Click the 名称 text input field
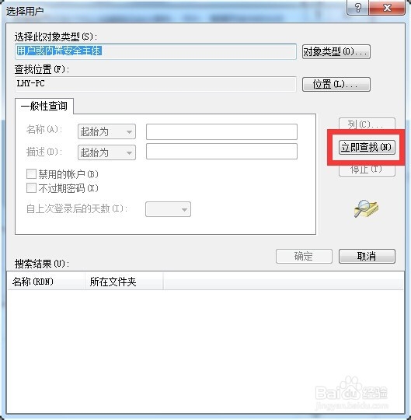Screen dimensions: 411x420 coord(221,131)
